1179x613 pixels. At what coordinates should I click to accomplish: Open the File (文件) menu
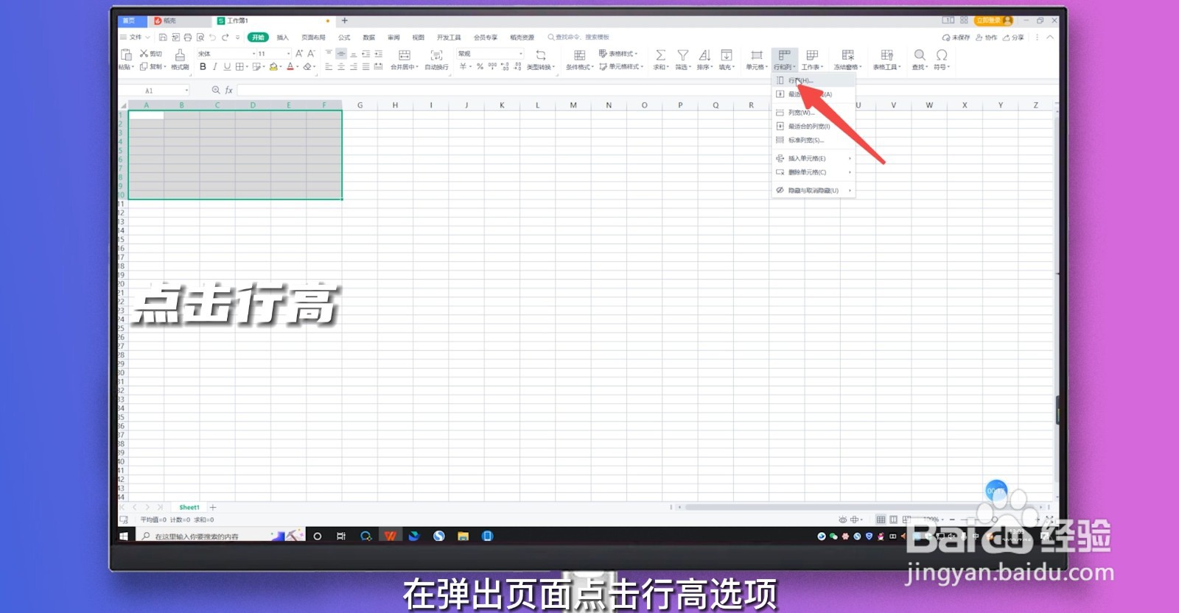[135, 38]
